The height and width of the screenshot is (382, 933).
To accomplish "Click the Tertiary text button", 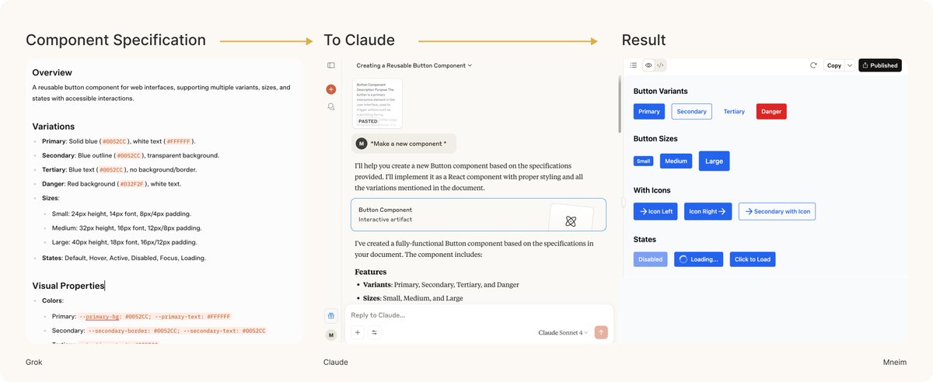I will pyautogui.click(x=734, y=112).
